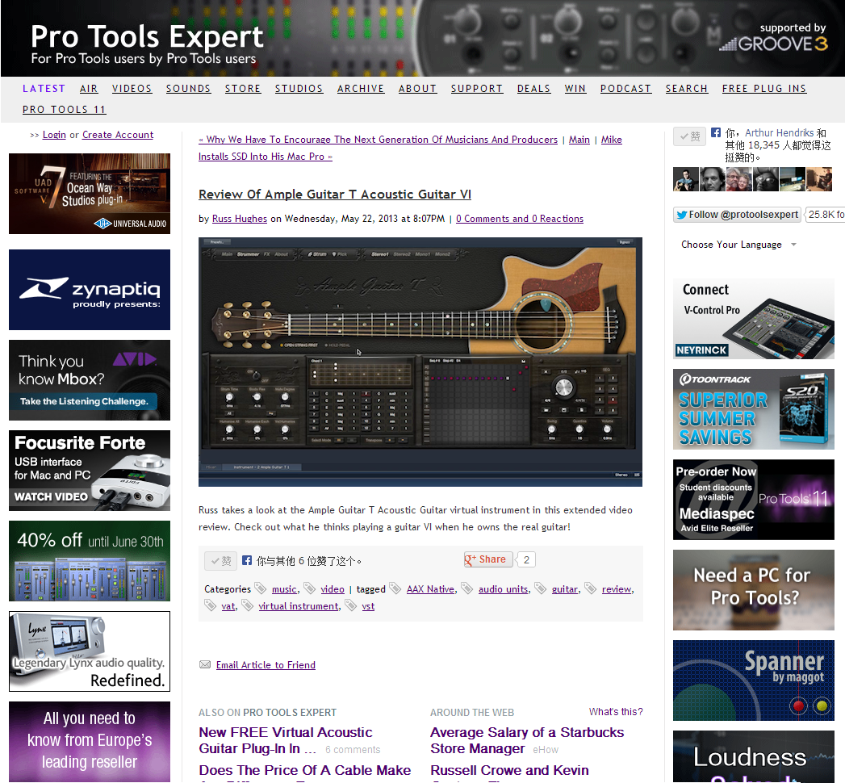Open author Russ Hughes link
This screenshot has width=845, height=783.
240,218
